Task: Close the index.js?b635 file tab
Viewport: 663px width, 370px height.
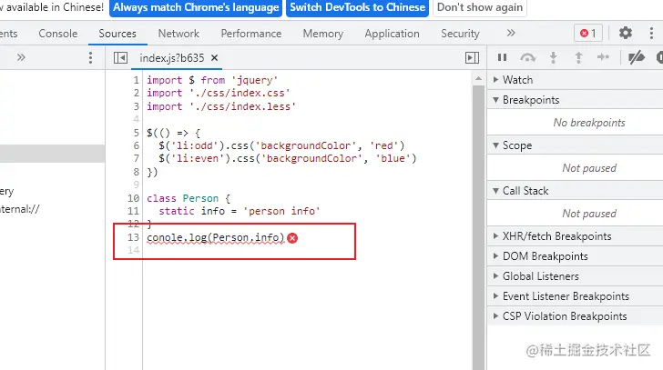Action: coord(214,58)
